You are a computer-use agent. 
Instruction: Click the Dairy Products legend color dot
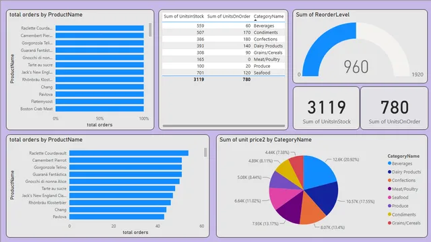(389, 172)
